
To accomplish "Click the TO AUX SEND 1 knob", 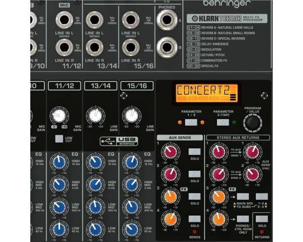I will 252,152.
